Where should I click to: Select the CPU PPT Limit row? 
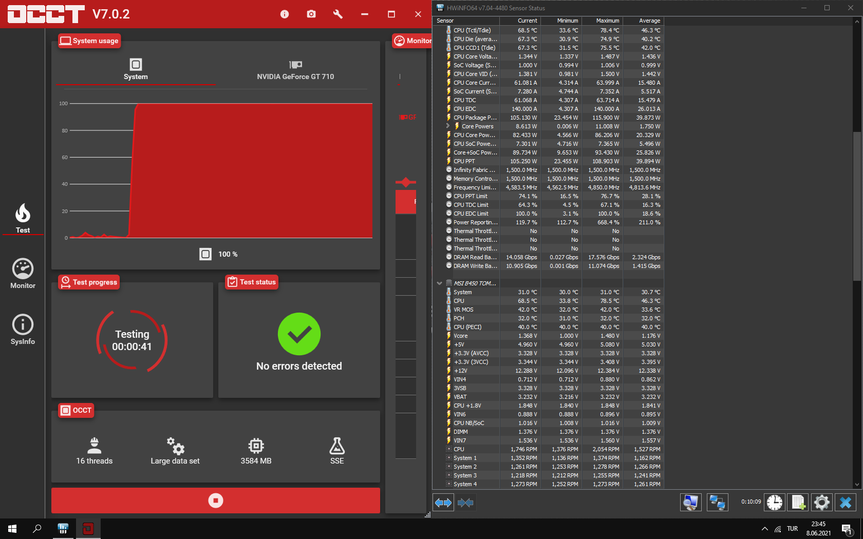[549, 196]
